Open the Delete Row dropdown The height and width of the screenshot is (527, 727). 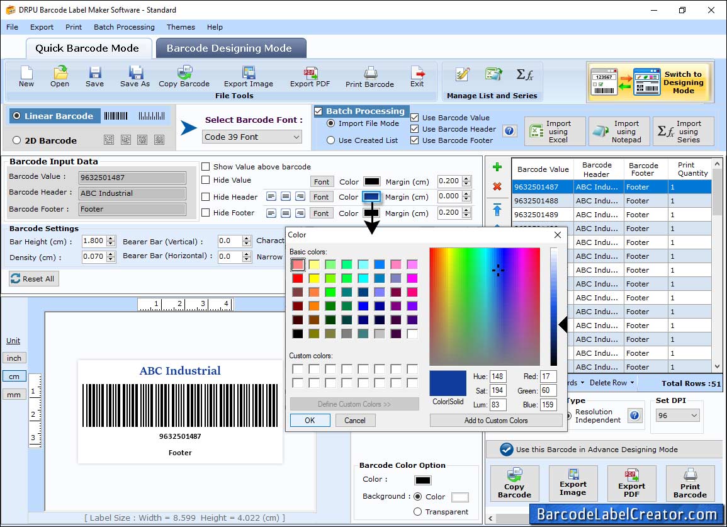pyautogui.click(x=612, y=383)
